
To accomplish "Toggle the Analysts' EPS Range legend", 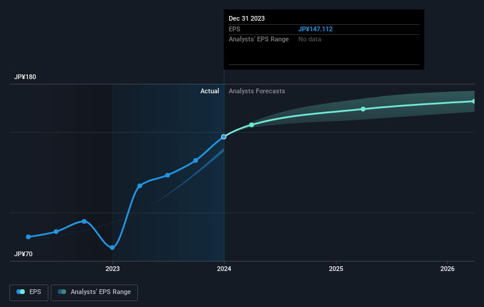I will [x=94, y=292].
